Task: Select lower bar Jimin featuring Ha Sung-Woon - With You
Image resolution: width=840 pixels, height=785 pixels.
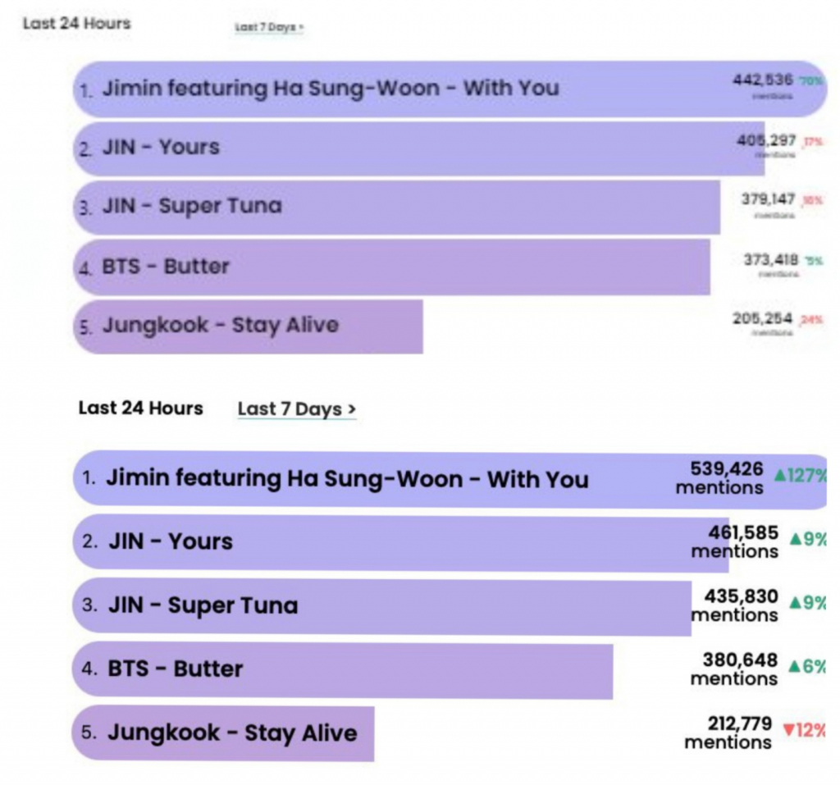Action: pos(450,479)
